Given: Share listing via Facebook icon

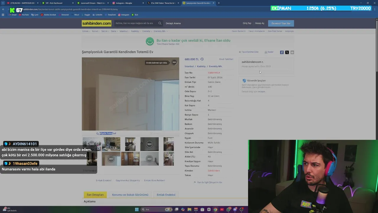Looking at the screenshot, I should [x=282, y=52].
